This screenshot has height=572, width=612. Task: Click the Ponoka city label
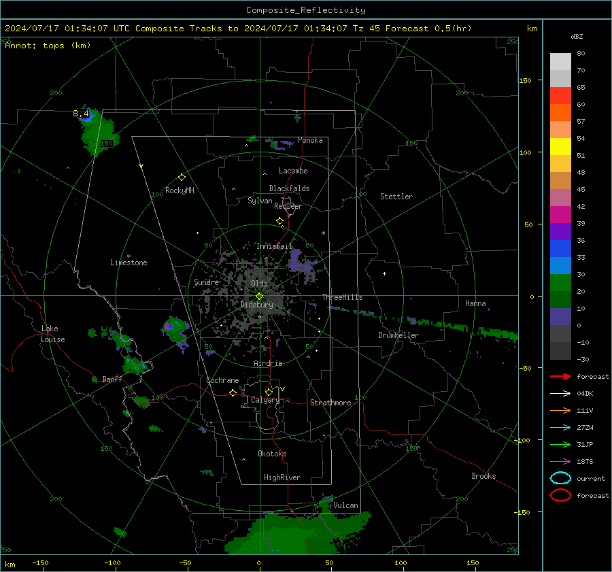(x=310, y=140)
